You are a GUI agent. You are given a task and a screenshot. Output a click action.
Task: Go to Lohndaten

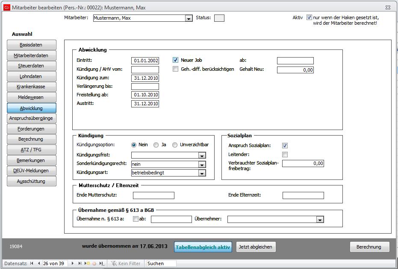pos(32,76)
